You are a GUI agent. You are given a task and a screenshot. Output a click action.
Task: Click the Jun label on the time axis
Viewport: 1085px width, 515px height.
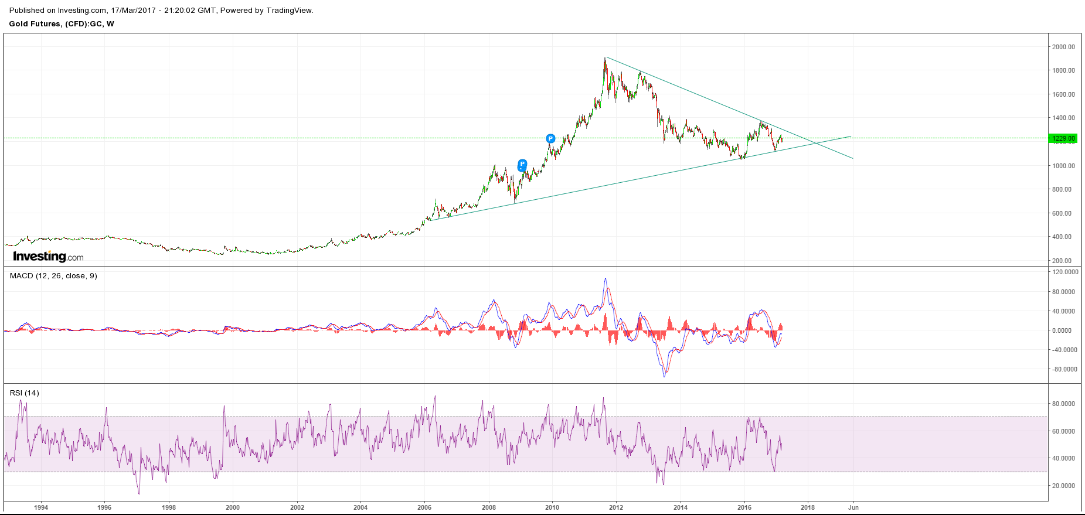click(853, 507)
